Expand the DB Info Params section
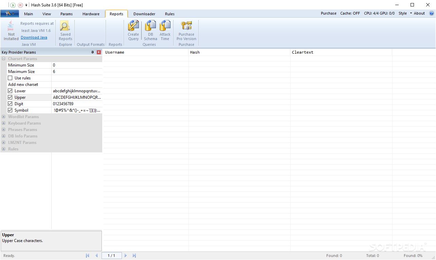 [x=3, y=136]
